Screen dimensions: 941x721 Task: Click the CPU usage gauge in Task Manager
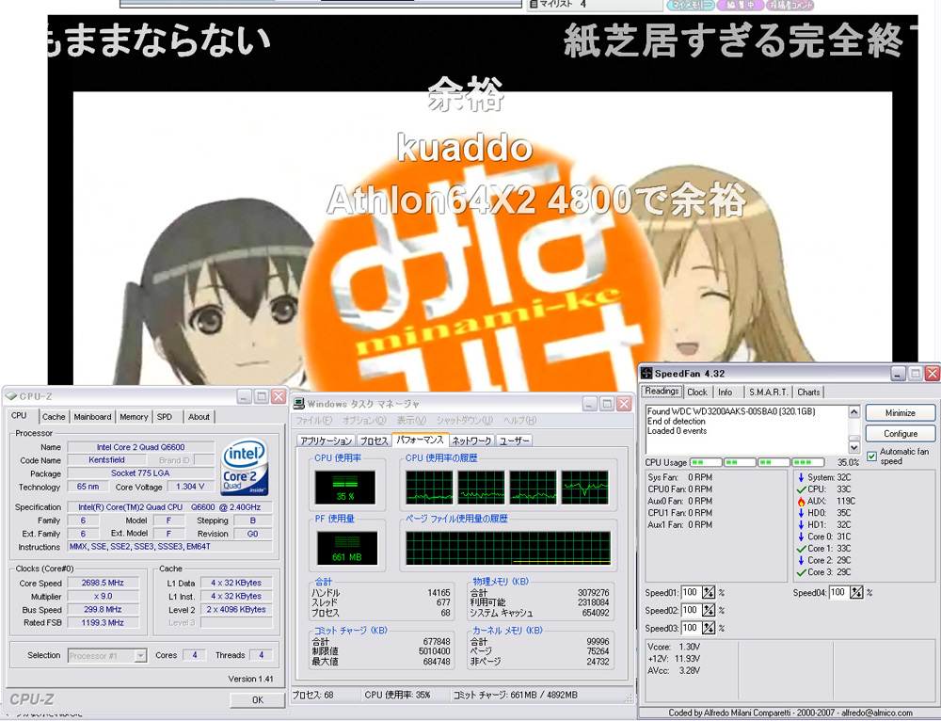(345, 487)
